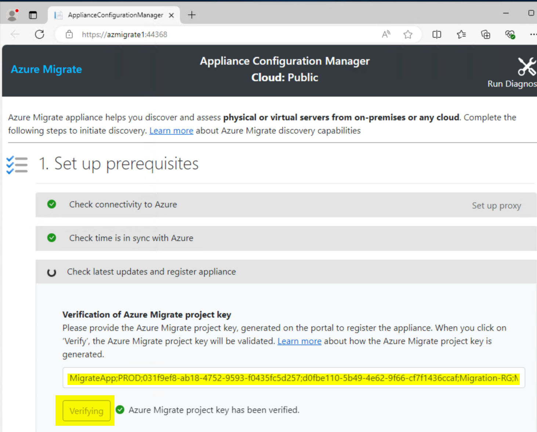
Task: Click the project key verified check icon
Action: pyautogui.click(x=120, y=410)
